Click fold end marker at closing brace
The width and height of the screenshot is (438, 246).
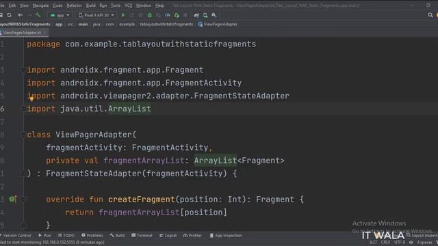23,225
